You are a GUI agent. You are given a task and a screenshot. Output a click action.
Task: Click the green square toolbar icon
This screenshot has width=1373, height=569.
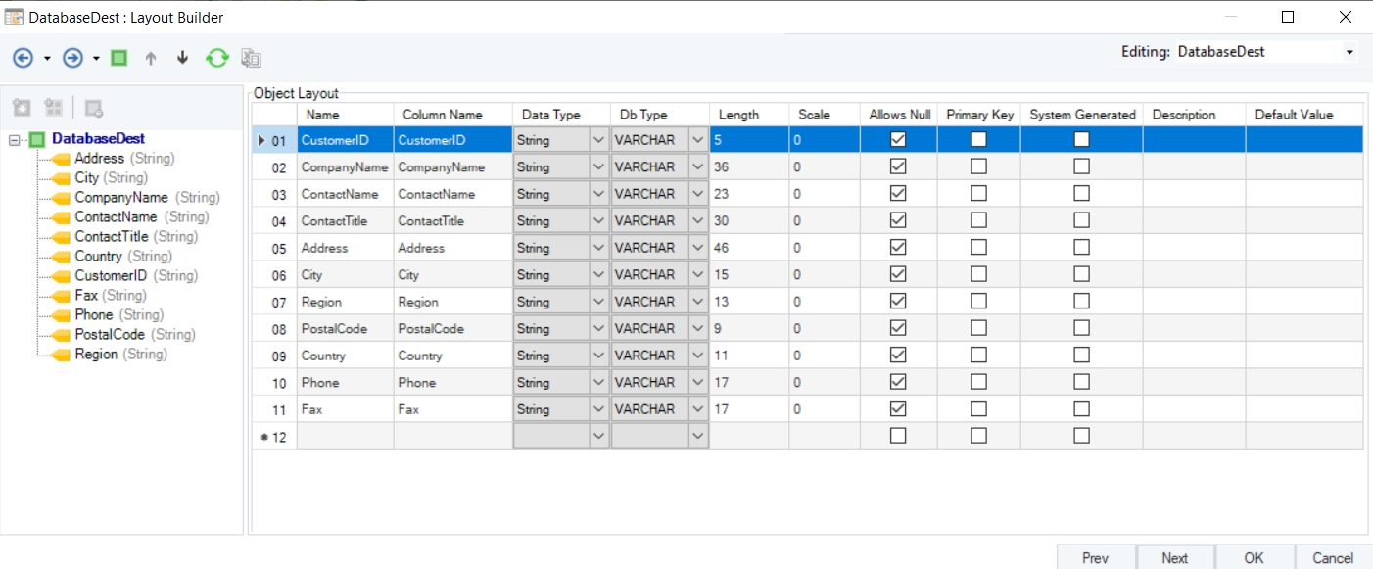[118, 58]
